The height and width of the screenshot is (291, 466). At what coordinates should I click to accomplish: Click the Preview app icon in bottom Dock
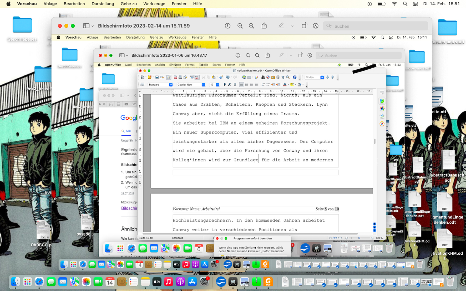(x=245, y=282)
